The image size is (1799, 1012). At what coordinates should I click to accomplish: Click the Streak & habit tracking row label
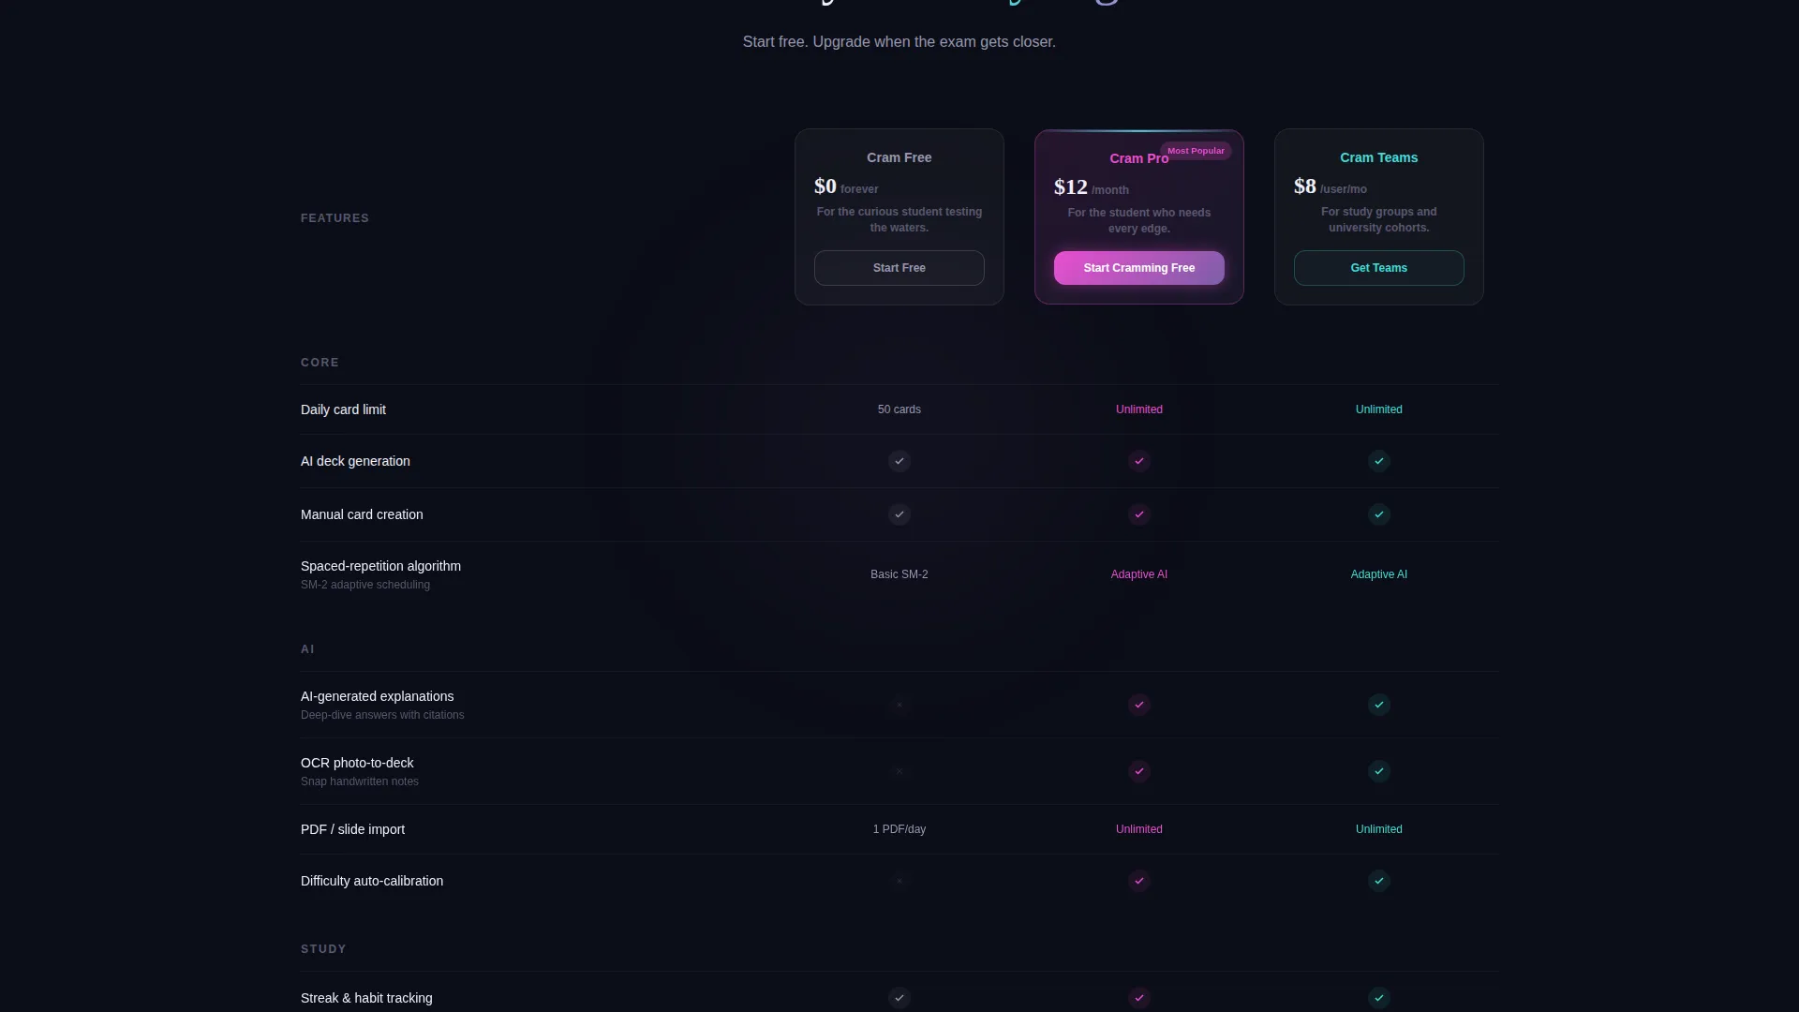click(366, 998)
